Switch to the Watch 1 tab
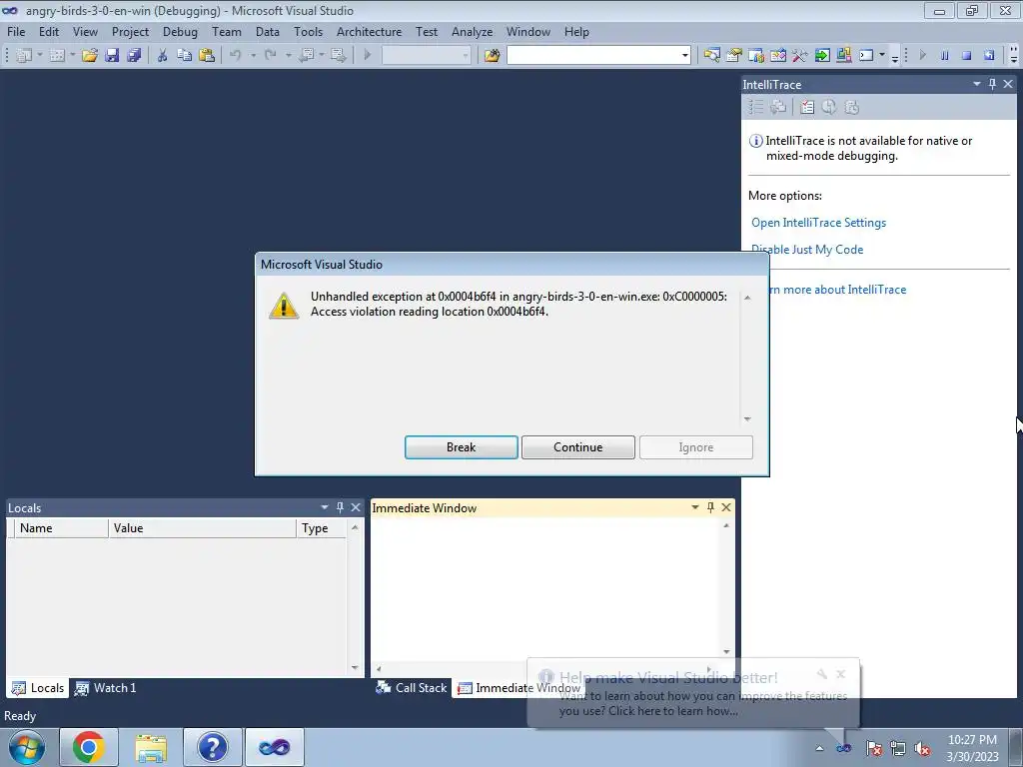This screenshot has width=1023, height=767. [x=106, y=687]
